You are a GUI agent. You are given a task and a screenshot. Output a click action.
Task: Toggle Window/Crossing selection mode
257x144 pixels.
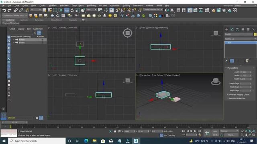coord(61,10)
